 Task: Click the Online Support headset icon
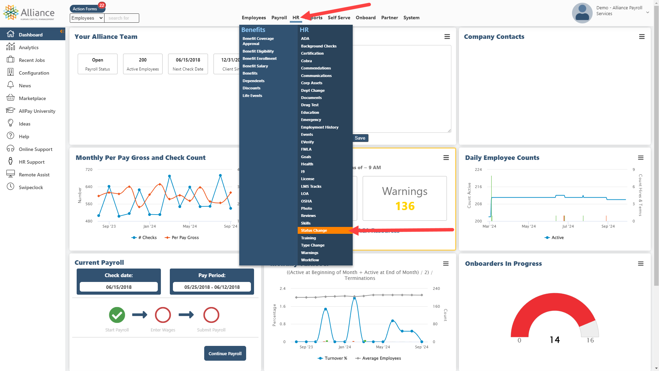[x=11, y=149]
